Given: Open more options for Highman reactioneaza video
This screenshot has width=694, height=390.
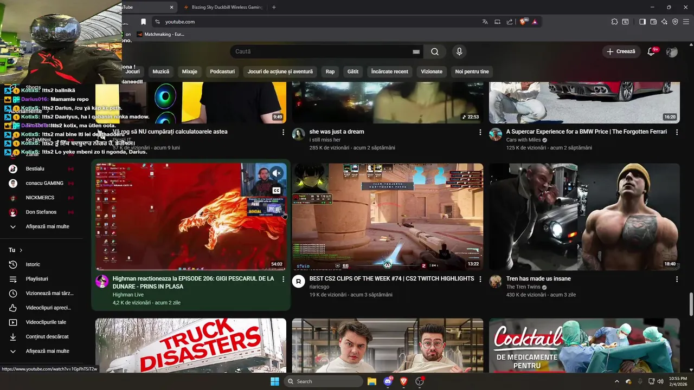Looking at the screenshot, I should click(x=283, y=279).
